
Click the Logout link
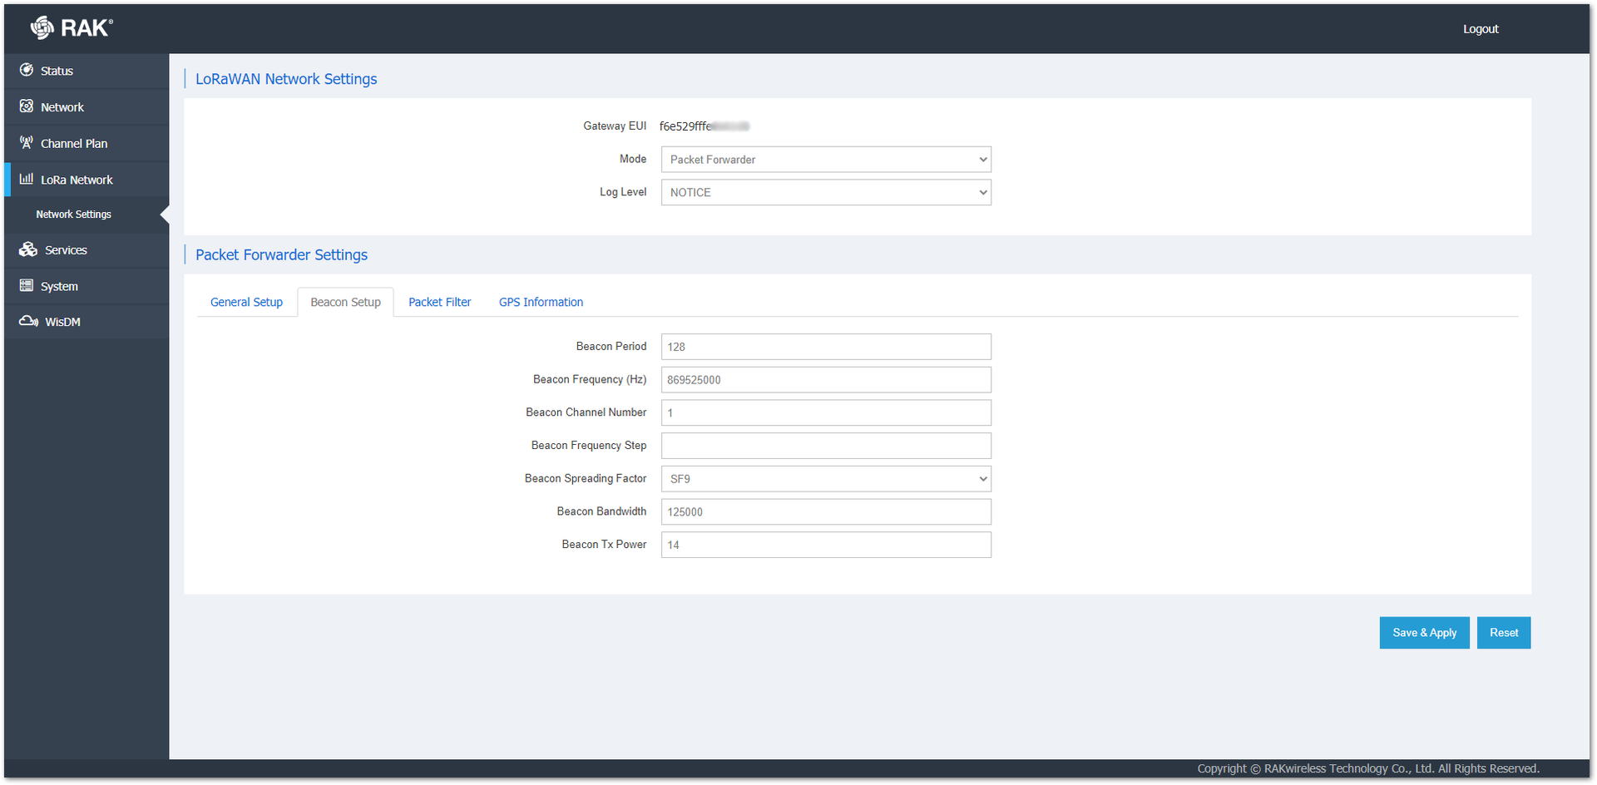click(1481, 29)
